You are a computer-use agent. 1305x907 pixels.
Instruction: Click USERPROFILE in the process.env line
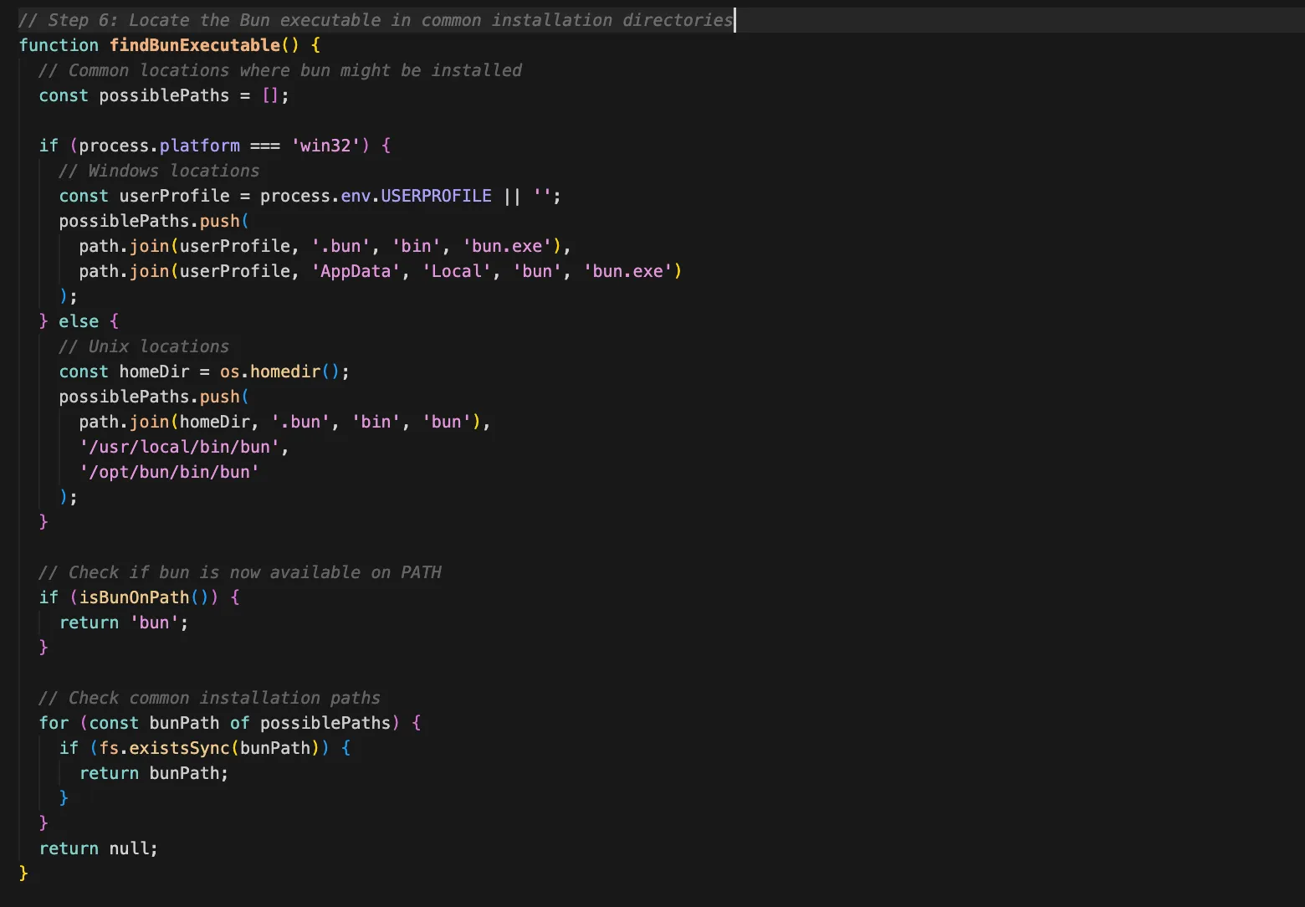[436, 196]
